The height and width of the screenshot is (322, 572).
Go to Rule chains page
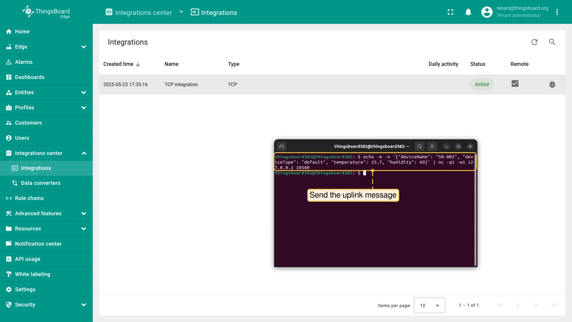tap(29, 198)
